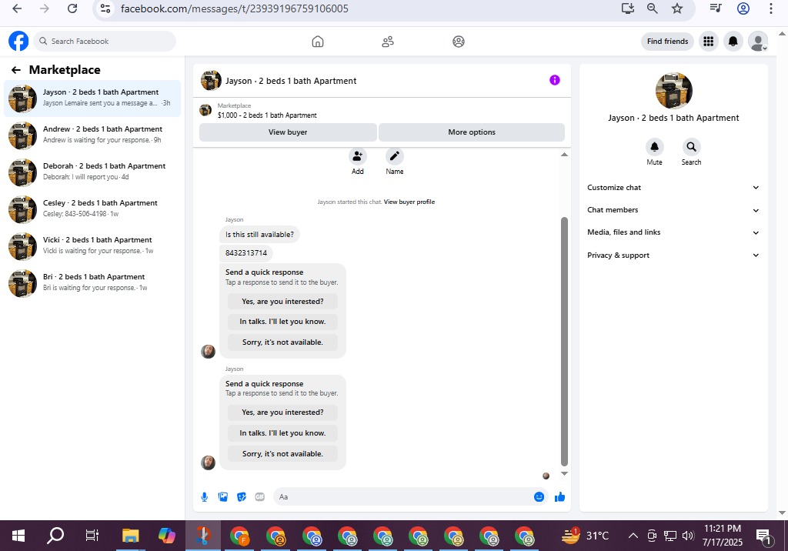Viewport: 788px width, 551px height.
Task: Send second 'Yes, are you interested?' response
Action: [282, 412]
